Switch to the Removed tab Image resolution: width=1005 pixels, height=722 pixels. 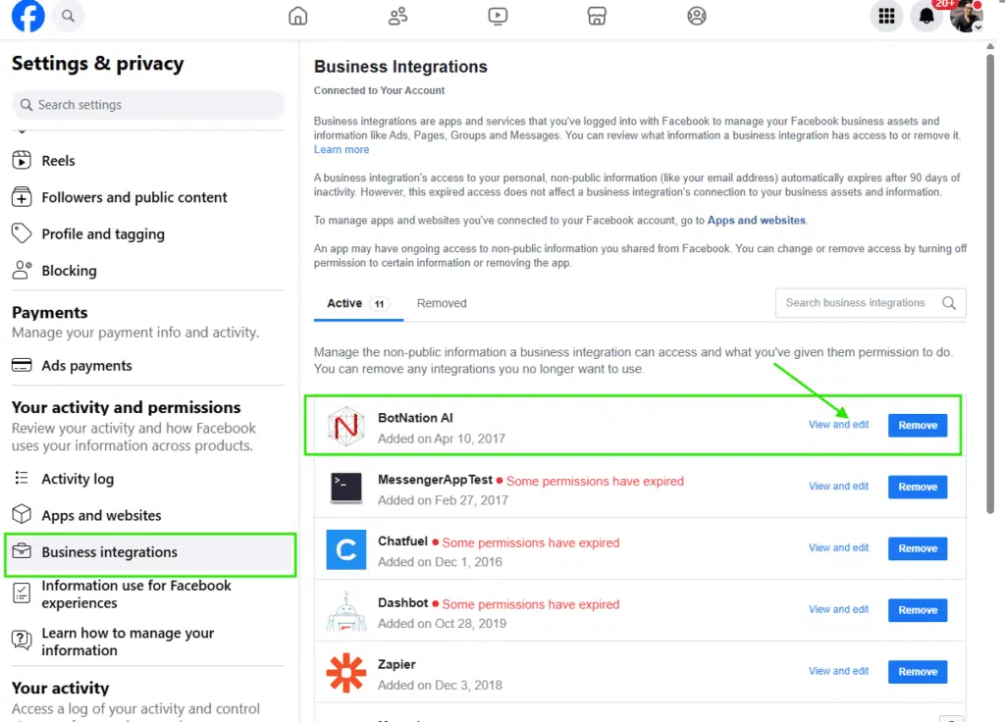[x=442, y=303]
